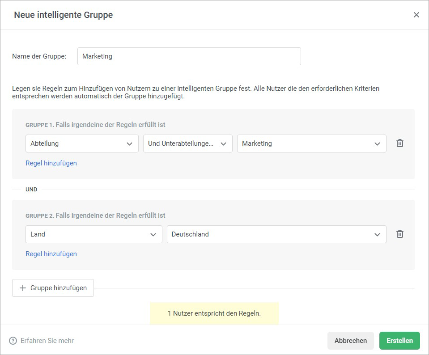Image resolution: width=429 pixels, height=355 pixels.
Task: Click Regel hinzufügen in Gruppe 2
Action: pos(51,254)
